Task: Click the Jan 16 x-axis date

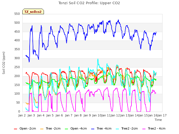Action: 153,115
